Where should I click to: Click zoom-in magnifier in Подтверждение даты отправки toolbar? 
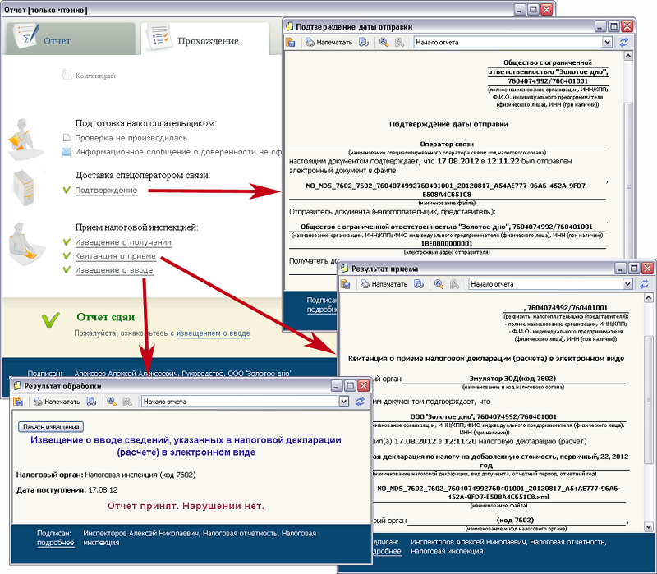pyautogui.click(x=384, y=43)
